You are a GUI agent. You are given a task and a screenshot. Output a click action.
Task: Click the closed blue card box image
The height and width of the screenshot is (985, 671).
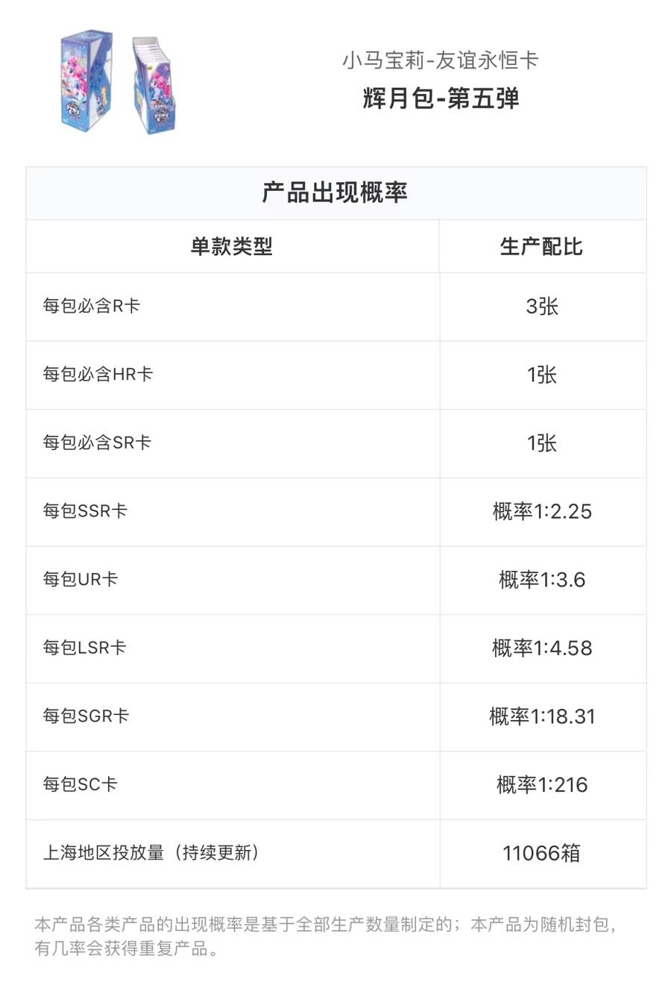86,81
